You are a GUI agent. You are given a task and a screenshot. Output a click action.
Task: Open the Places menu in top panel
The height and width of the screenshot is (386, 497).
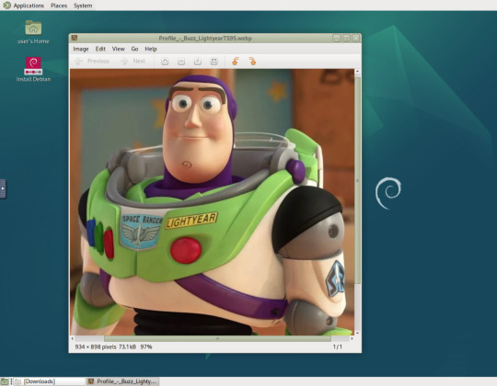pyautogui.click(x=59, y=6)
